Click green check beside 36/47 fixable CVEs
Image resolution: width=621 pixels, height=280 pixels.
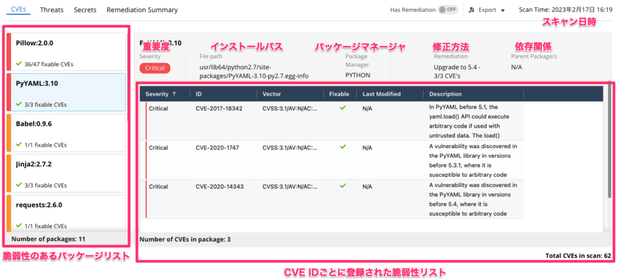[x=19, y=63]
